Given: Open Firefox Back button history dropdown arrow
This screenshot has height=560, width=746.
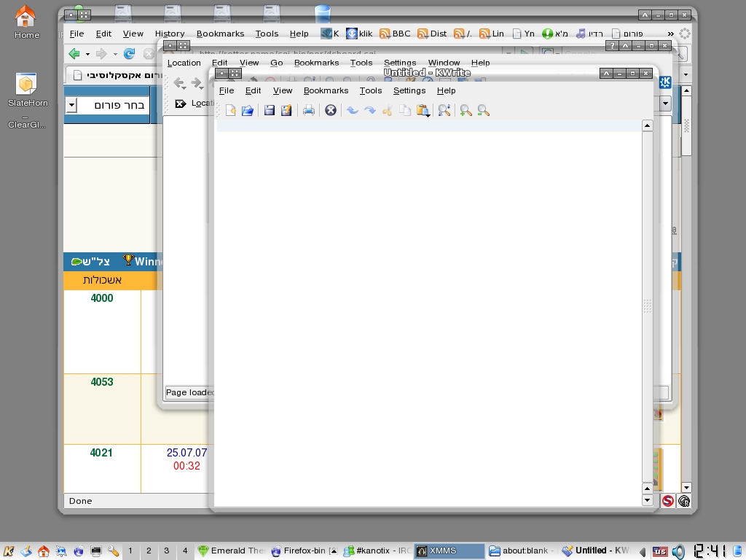Looking at the screenshot, I should pos(87,54).
